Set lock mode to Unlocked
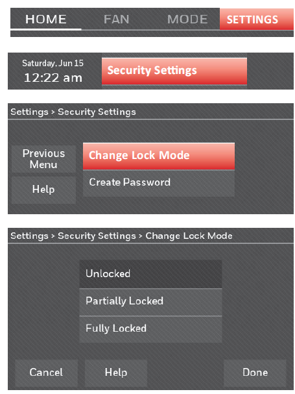Image resolution: width=295 pixels, height=394 pixels. [150, 274]
